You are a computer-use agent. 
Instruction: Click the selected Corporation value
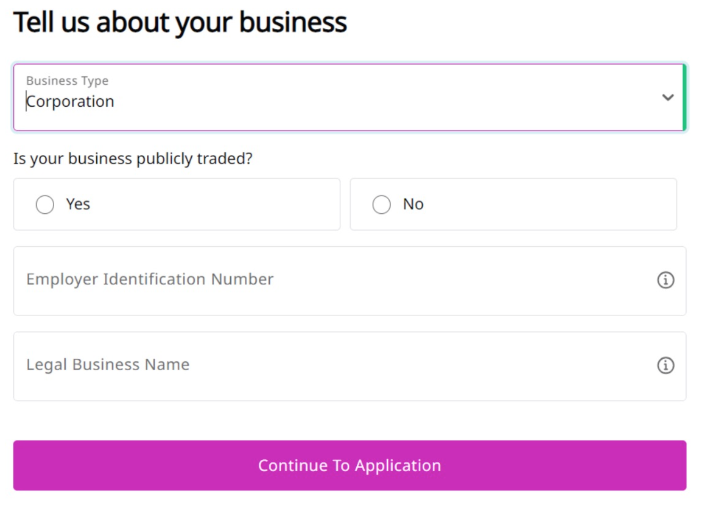click(71, 101)
